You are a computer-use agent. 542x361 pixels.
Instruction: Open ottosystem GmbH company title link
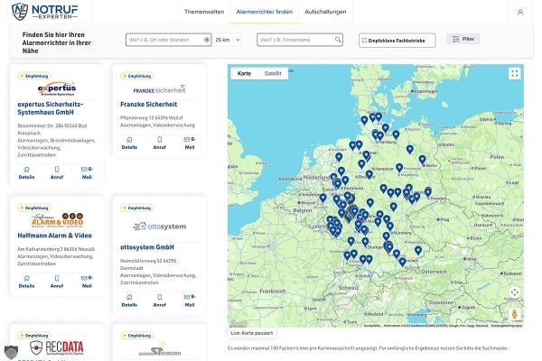click(146, 246)
